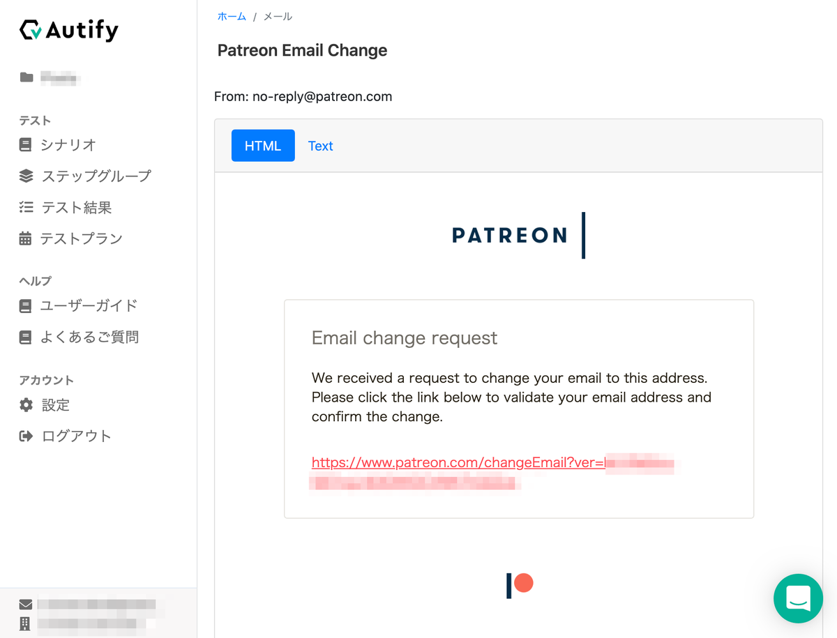
Task: Click the テストプラン calendar icon
Action: coord(26,238)
